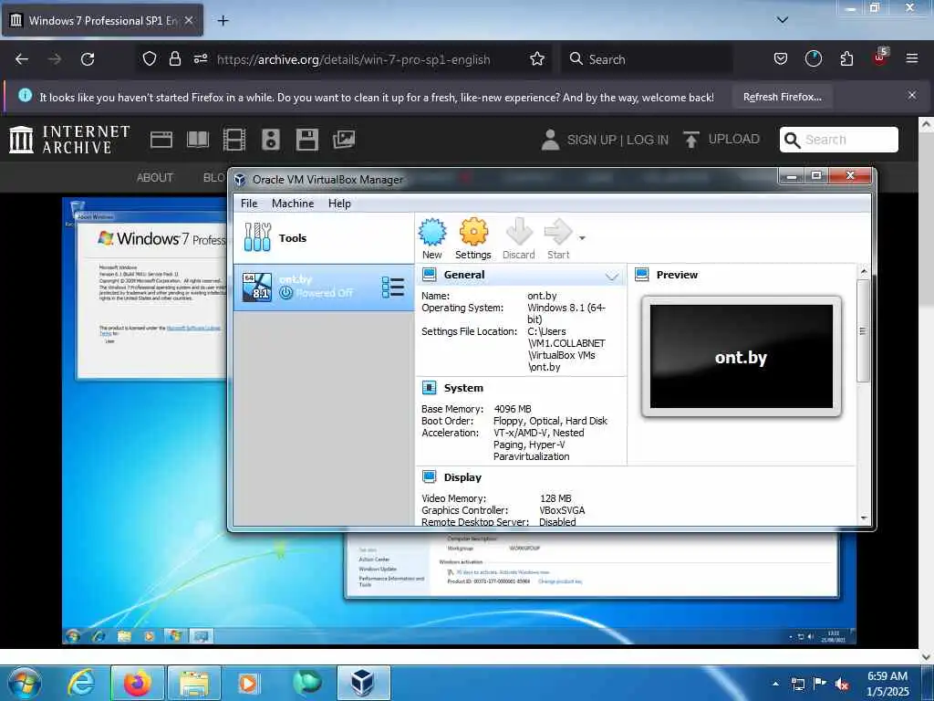934x701 pixels.
Task: Click Firefox taskbar icon
Action: click(x=138, y=683)
